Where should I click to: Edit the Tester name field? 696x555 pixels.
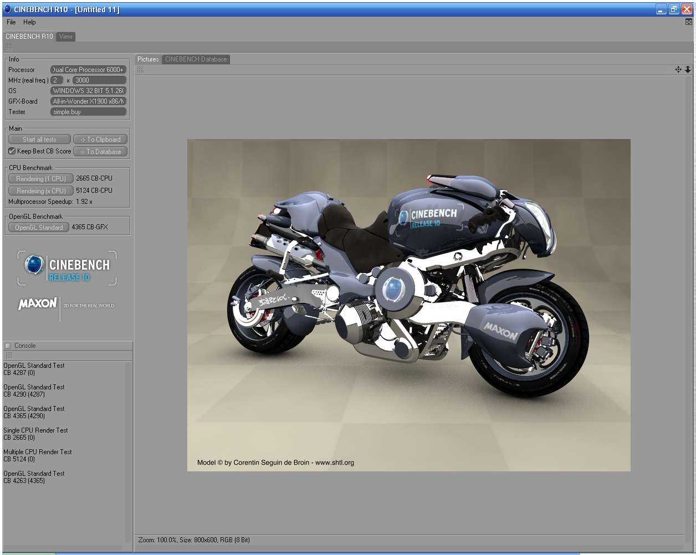tap(89, 112)
